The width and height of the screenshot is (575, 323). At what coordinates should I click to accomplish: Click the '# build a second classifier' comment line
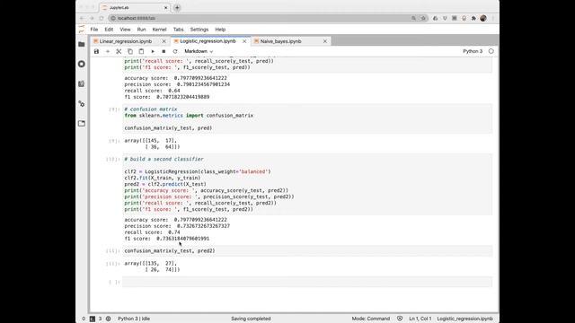164,160
